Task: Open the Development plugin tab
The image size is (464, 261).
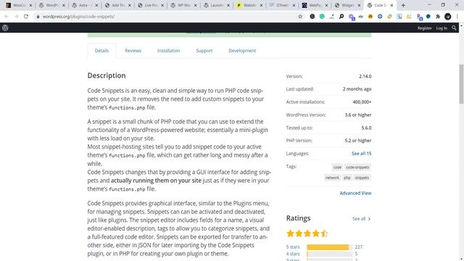Action: click(x=242, y=51)
